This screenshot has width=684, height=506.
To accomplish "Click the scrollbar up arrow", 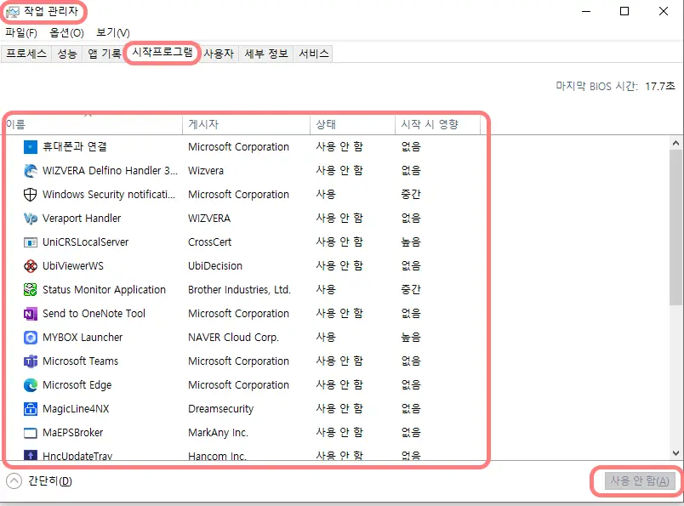I will pyautogui.click(x=675, y=143).
